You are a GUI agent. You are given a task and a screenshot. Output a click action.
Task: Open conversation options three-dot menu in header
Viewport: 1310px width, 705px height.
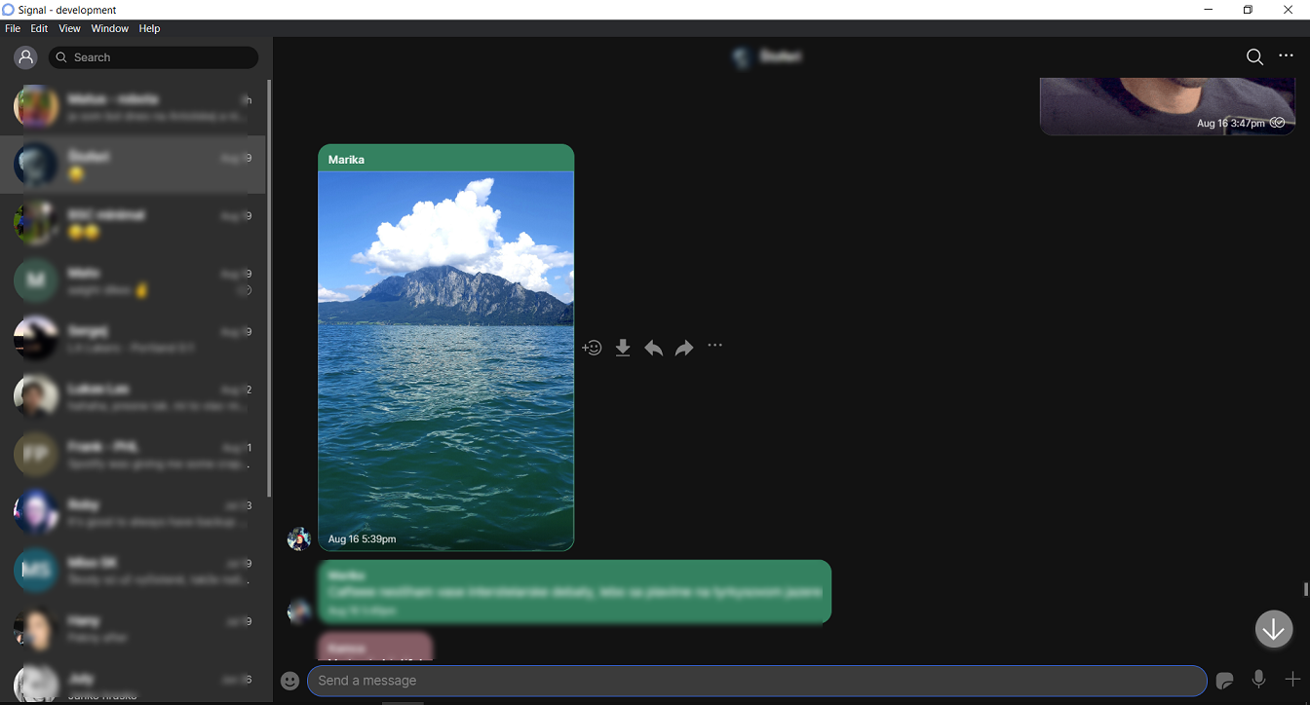pos(1286,56)
